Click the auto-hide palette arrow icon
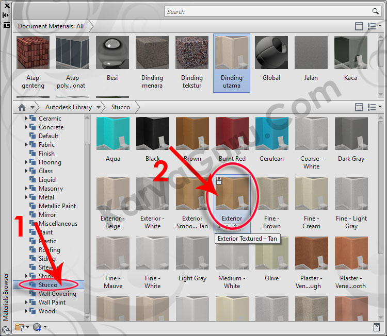 click(6, 15)
